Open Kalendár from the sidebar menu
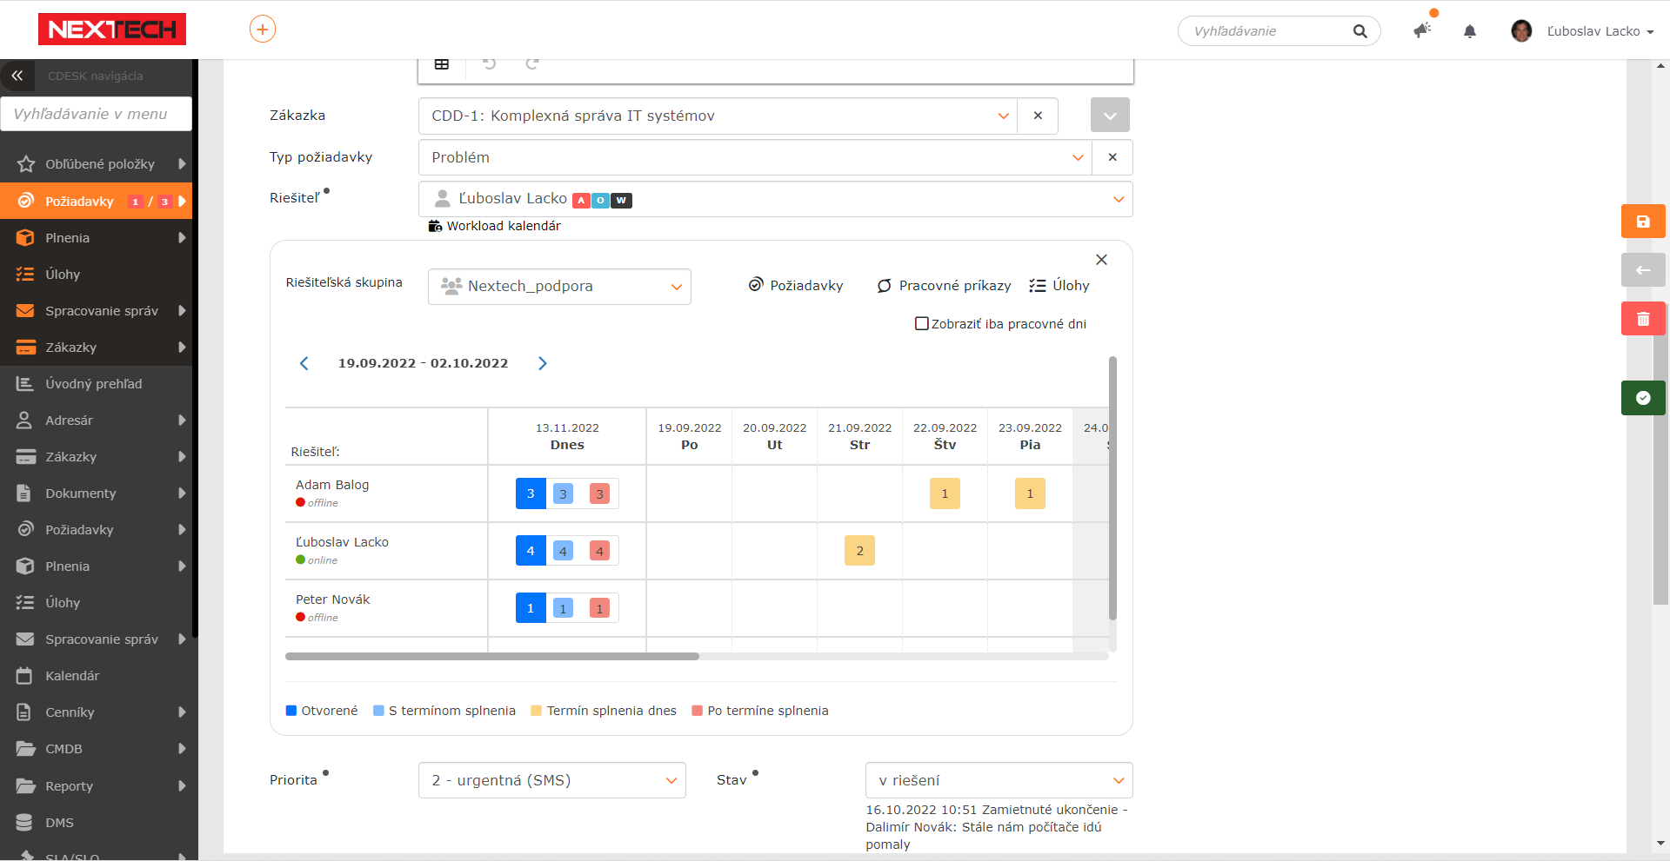Screen dimensions: 1670x861 pos(72,676)
